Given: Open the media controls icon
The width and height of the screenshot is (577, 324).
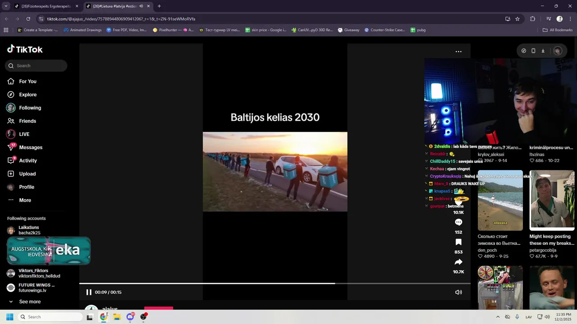Looking at the screenshot, I should (549, 19).
